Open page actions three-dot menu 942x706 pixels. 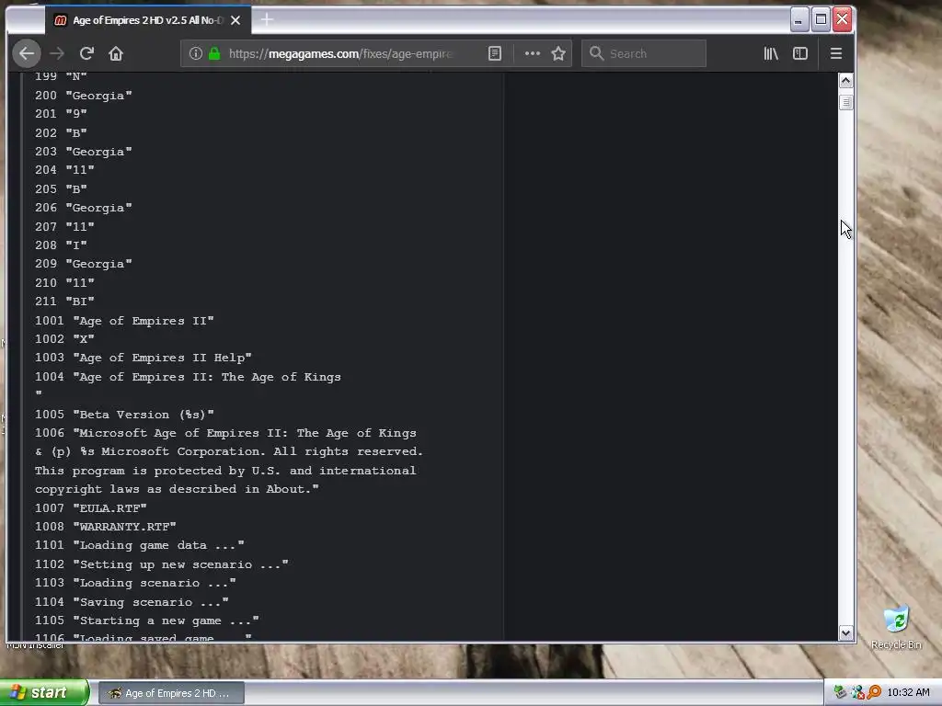tap(533, 53)
